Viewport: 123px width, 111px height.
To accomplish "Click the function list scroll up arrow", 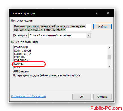I will pos(109,48).
